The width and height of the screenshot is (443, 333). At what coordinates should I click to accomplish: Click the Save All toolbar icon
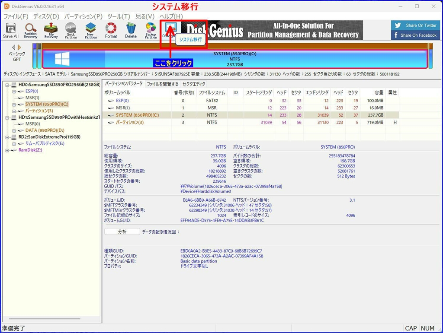(x=11, y=30)
